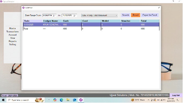Click the To date field 31/03/2025
This screenshot has width=184, height=104.
[67, 15]
